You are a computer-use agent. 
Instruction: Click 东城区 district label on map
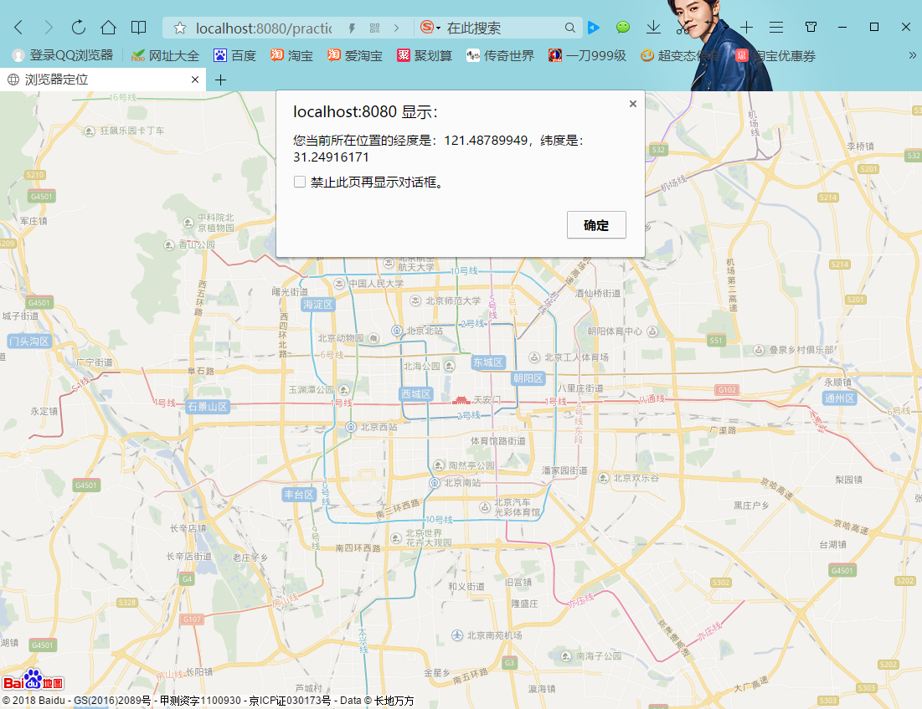488,362
